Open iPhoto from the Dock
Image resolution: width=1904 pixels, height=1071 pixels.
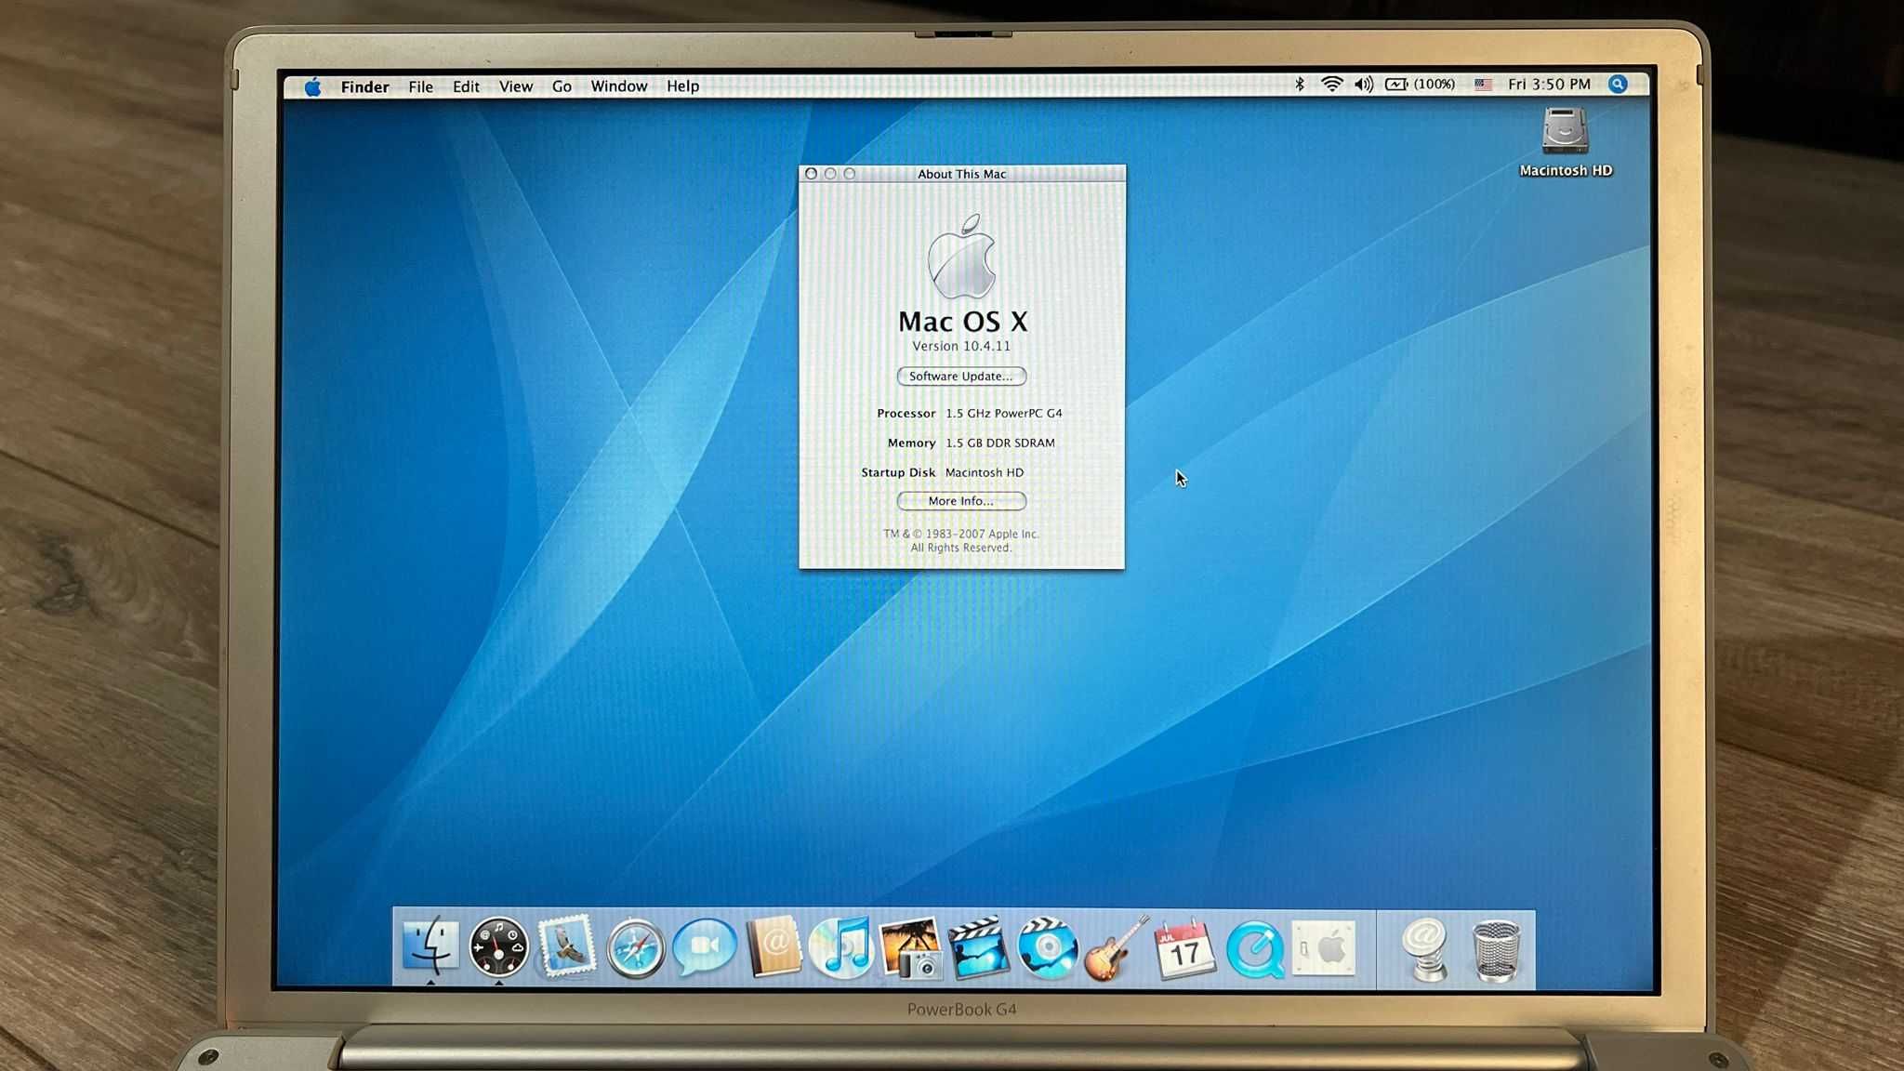(910, 947)
